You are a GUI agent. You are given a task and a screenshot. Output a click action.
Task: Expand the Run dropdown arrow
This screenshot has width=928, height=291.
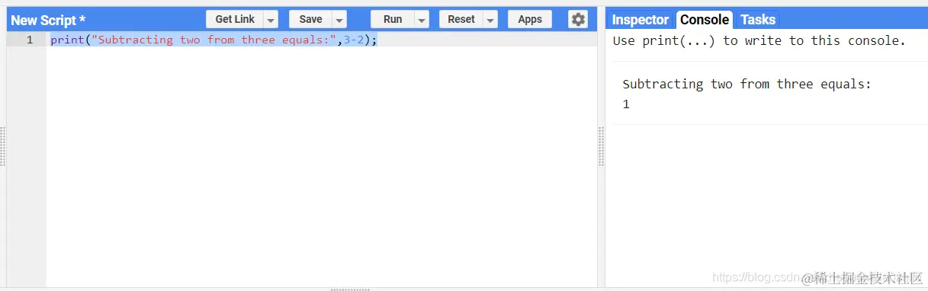pos(422,20)
